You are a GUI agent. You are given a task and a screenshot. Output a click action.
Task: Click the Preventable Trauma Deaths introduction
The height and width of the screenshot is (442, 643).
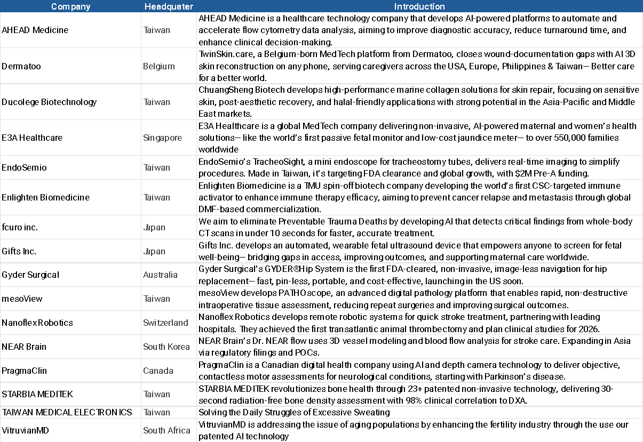pyautogui.click(x=419, y=227)
